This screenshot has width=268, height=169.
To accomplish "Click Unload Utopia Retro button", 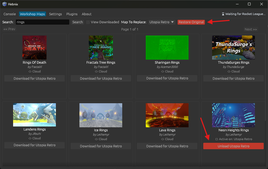I will (233, 146).
